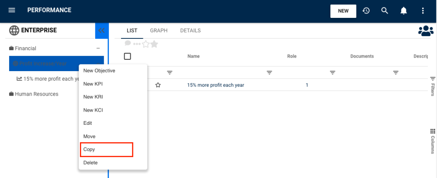Open the 15% more profit each year link
The height and width of the screenshot is (178, 437).
(x=215, y=85)
